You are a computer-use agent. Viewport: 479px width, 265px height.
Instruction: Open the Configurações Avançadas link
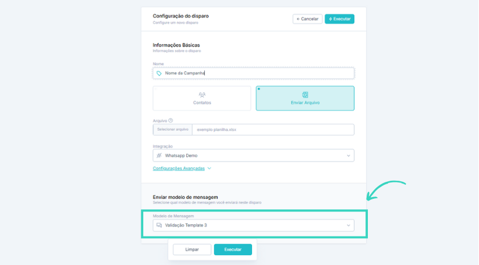pos(179,169)
